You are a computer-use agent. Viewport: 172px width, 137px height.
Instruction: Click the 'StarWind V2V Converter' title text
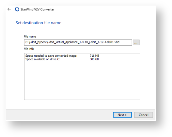pos(38,9)
